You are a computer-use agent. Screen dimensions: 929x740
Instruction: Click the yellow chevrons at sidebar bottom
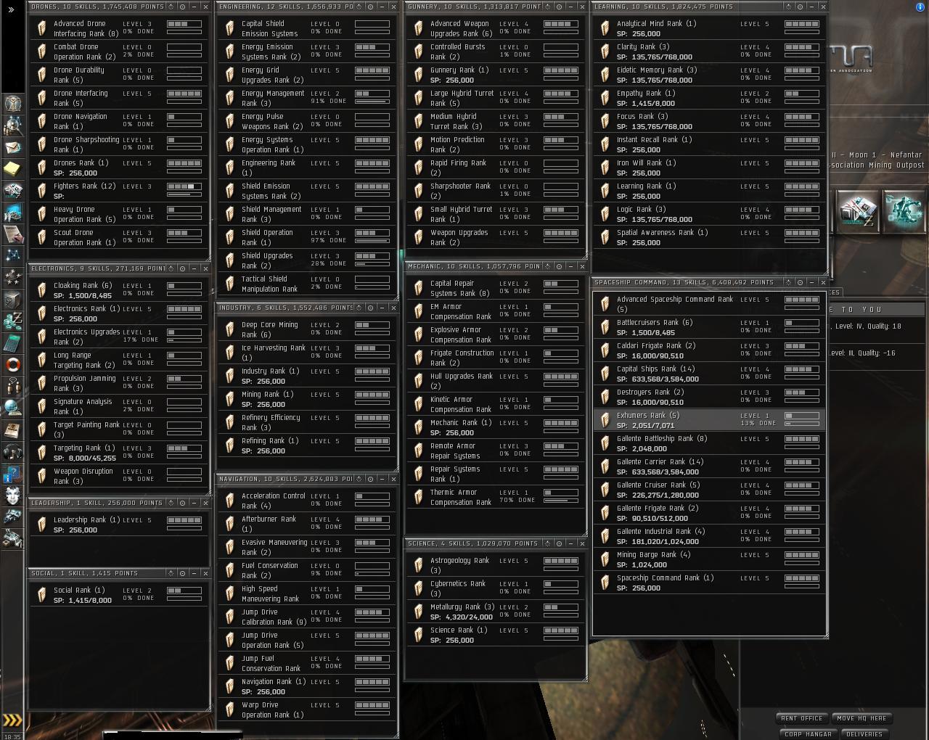12,720
